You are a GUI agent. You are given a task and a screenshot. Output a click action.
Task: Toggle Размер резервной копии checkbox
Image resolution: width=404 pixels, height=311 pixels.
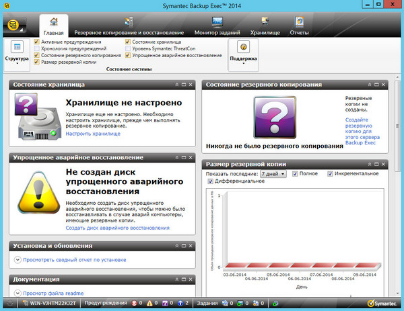pos(36,62)
